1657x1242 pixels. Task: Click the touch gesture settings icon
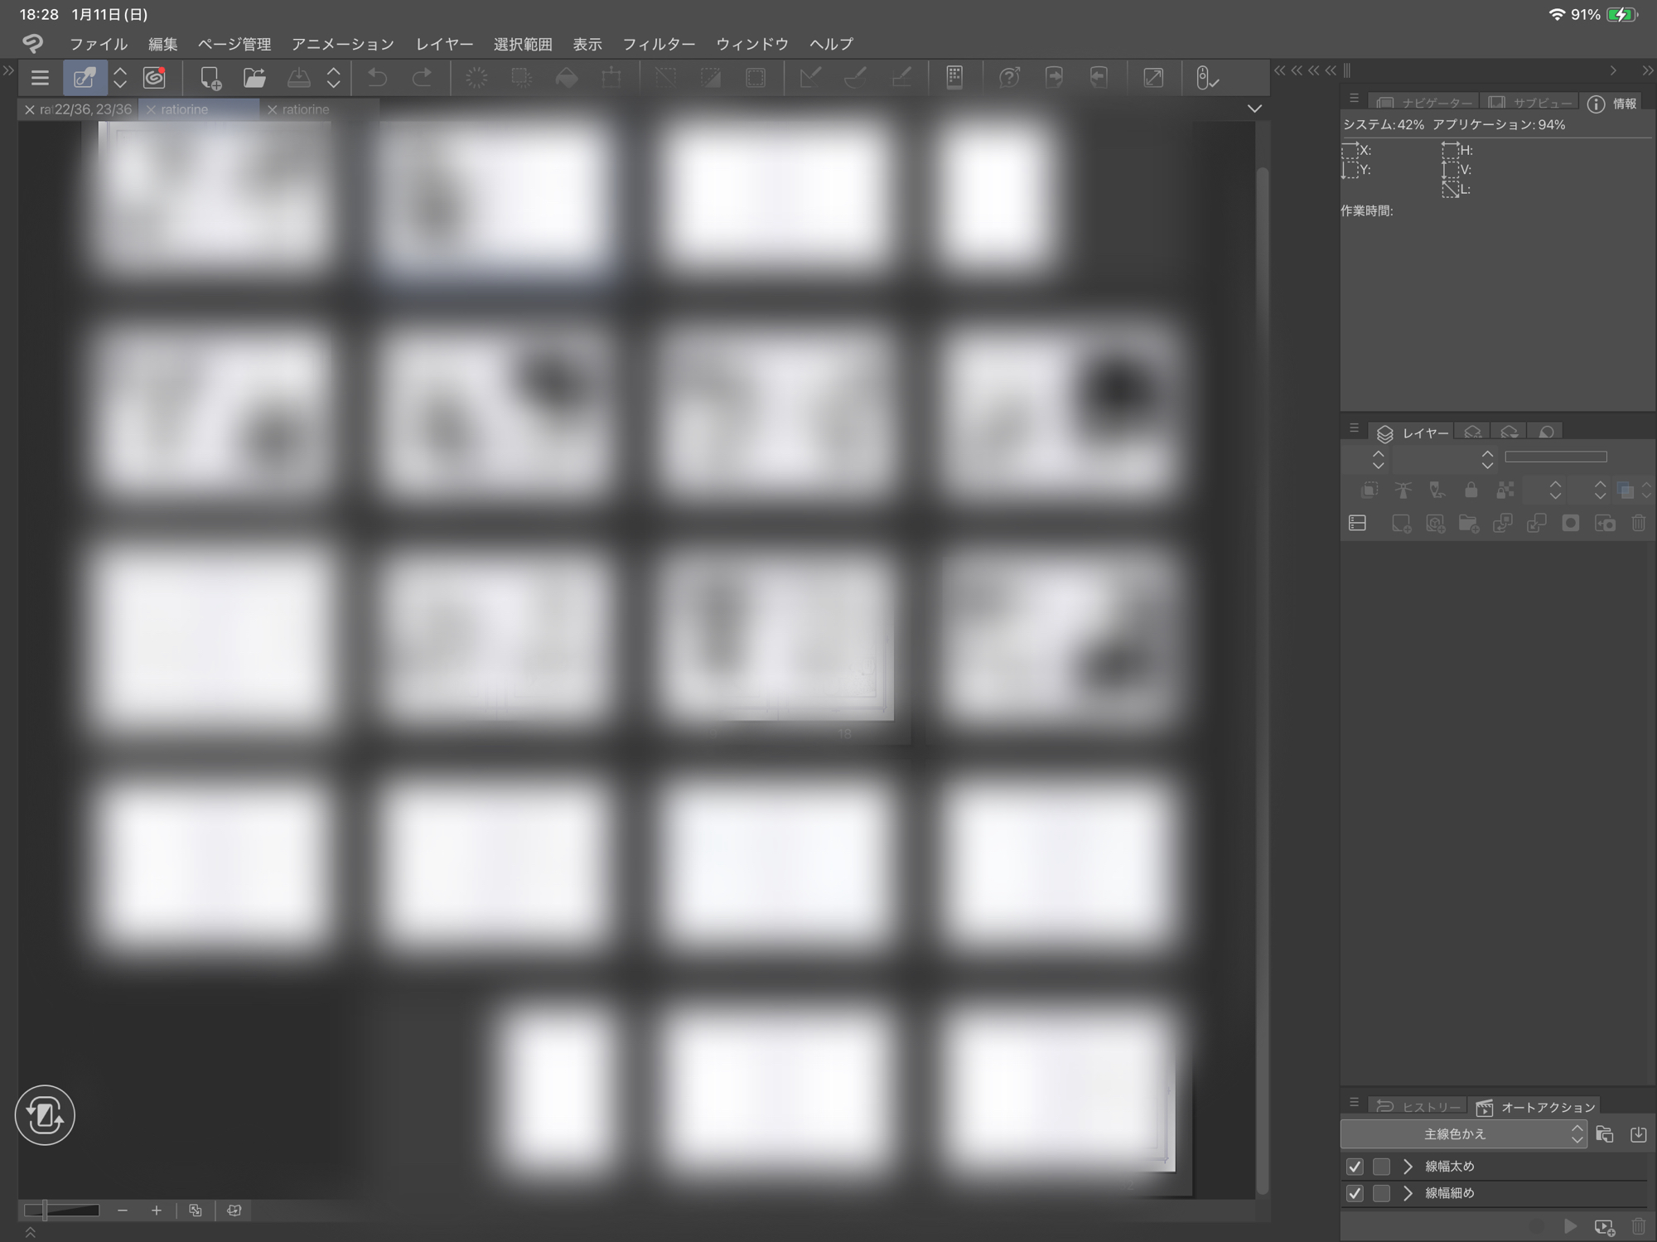(1206, 78)
